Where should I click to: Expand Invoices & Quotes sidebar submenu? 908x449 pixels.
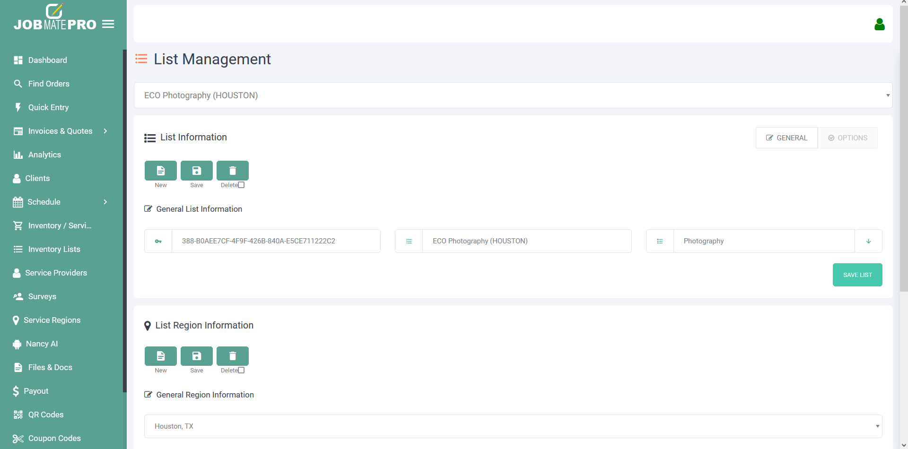[x=105, y=131]
